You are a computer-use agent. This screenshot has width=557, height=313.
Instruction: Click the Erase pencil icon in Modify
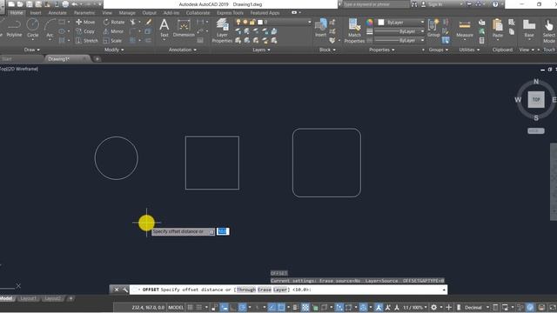(x=149, y=22)
